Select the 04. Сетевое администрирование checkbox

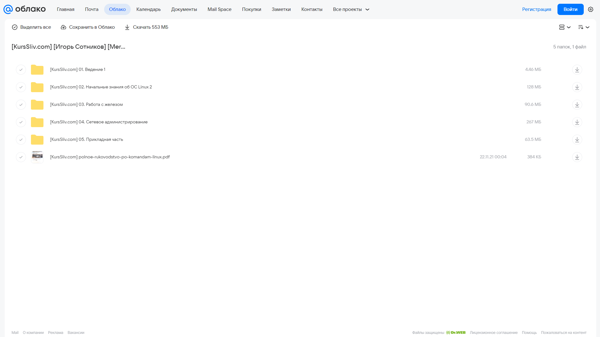(x=21, y=122)
